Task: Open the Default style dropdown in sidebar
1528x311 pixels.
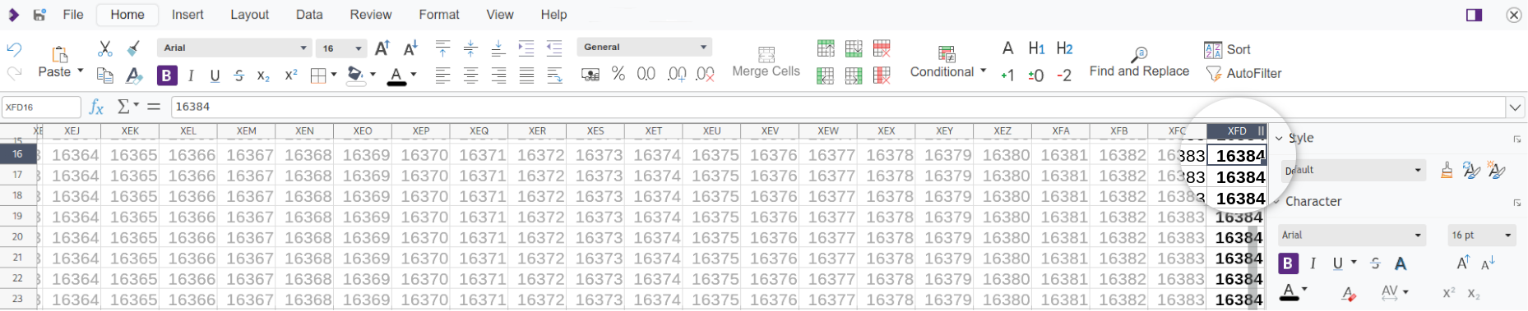Action: click(x=1418, y=170)
